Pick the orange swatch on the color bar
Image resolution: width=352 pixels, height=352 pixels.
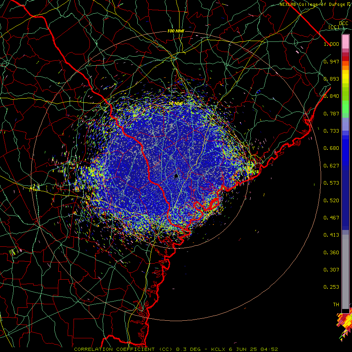tap(345, 68)
